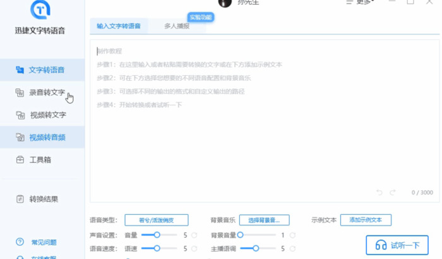Screen dimensions: 442x259
Task: Adjust the 语速 speed slider
Action: click(x=159, y=248)
